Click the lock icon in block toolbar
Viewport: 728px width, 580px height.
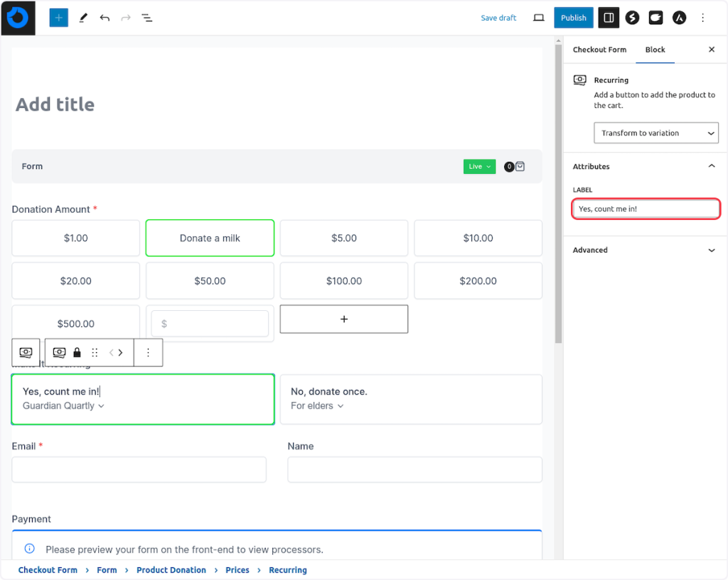77,352
